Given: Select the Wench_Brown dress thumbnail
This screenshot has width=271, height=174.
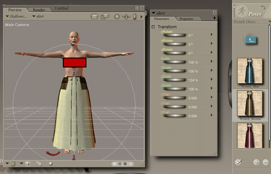Looking at the screenshot, I should coord(250,103).
